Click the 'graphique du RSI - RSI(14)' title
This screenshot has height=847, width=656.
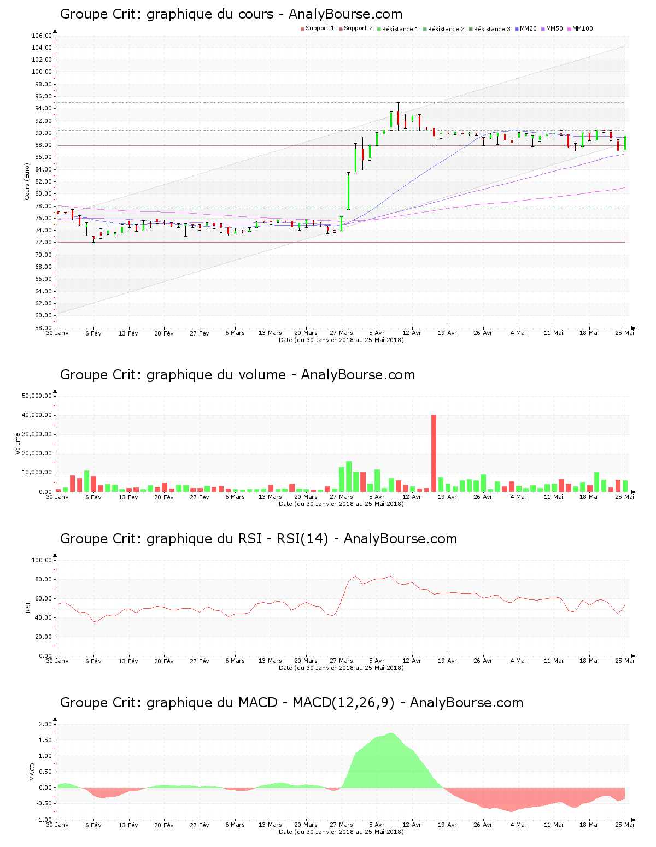tap(259, 539)
